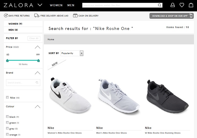This screenshot has height=138, width=197.
Task: Check the black (9) colour checkbox
Action: click(x=7, y=116)
